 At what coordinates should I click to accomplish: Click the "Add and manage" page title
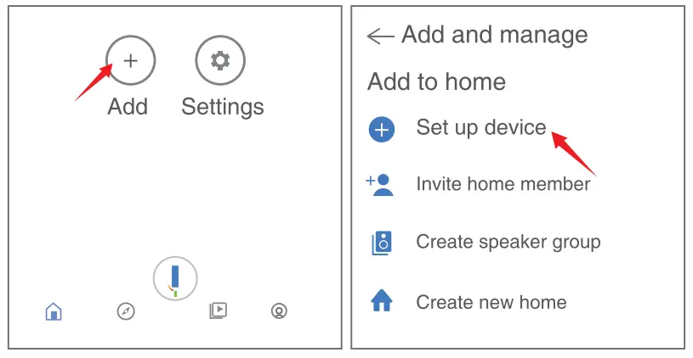[494, 35]
